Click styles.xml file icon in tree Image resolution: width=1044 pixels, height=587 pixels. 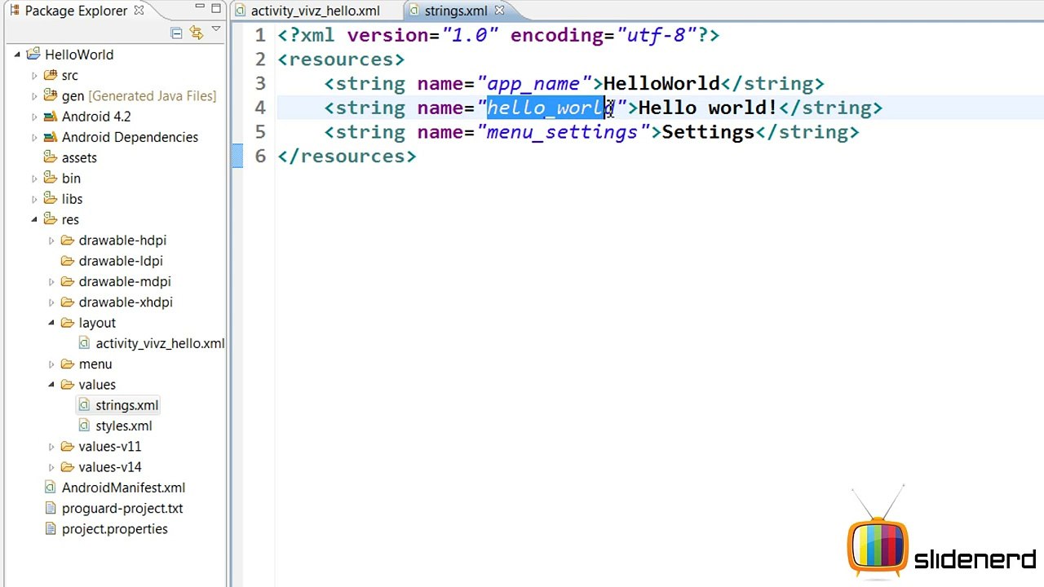84,426
